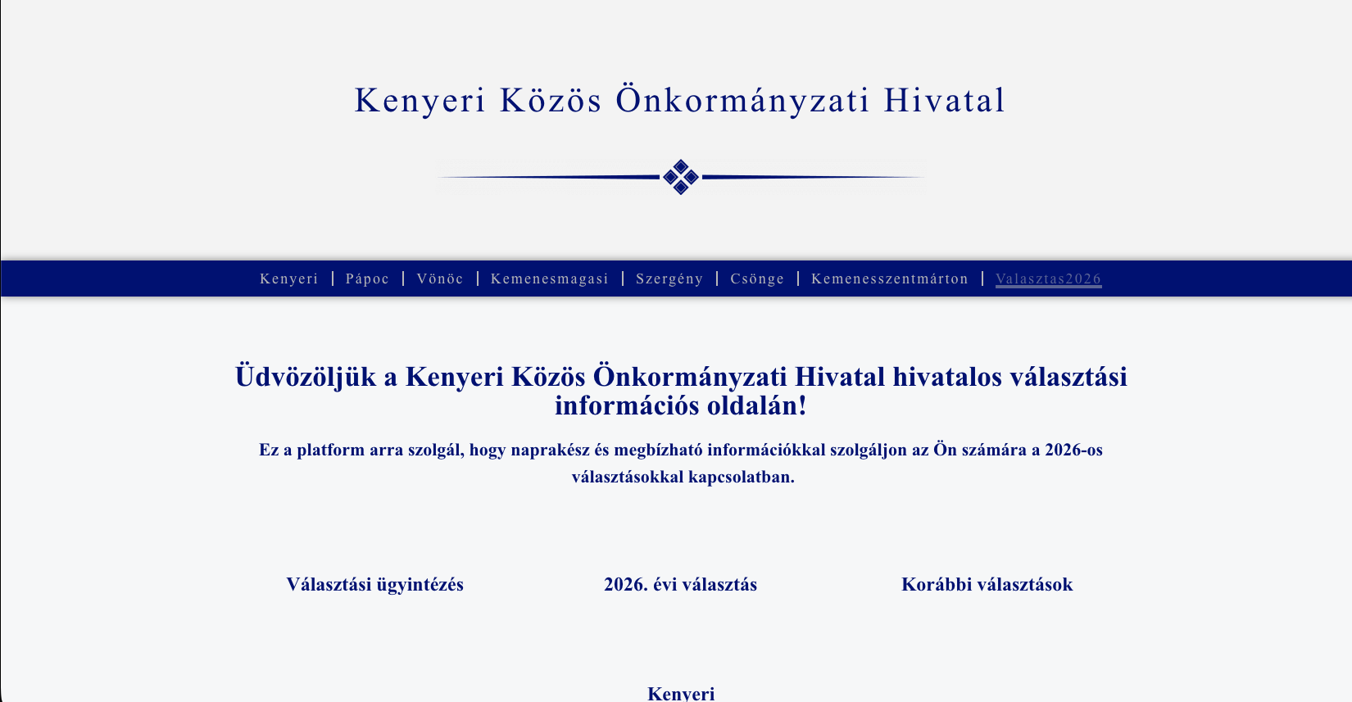The width and height of the screenshot is (1352, 702).
Task: Select Kemenesmagasi in the navigation bar
Action: [550, 279]
